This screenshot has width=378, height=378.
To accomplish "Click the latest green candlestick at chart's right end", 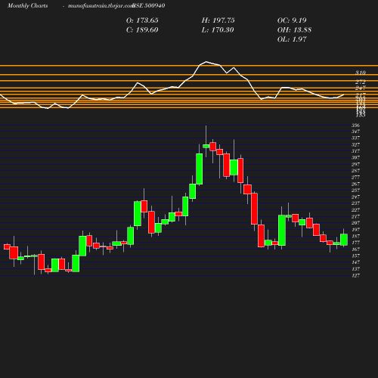I will (344, 240).
